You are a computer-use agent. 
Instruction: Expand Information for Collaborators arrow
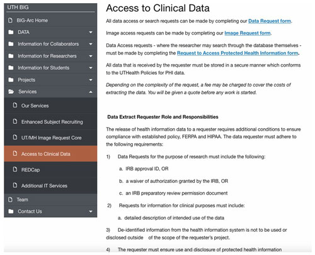(x=91, y=44)
